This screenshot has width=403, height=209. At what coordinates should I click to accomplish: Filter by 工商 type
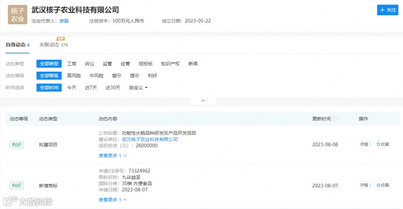coord(72,64)
